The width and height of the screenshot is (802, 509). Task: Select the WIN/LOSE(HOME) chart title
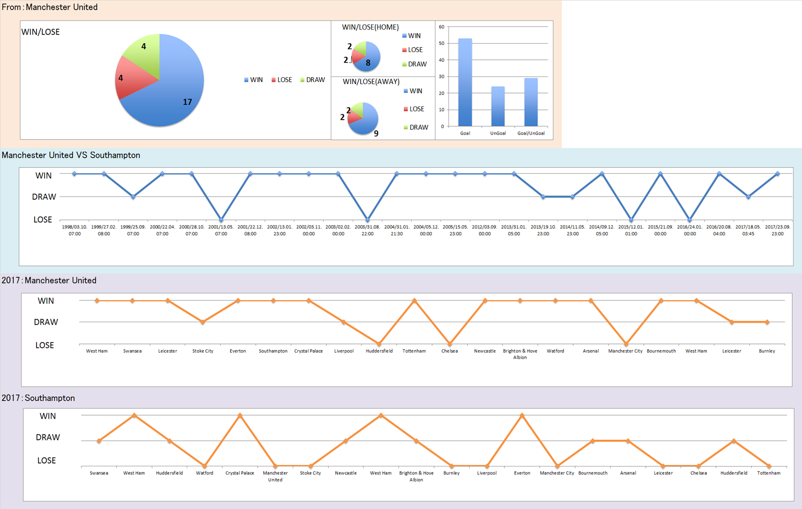pyautogui.click(x=370, y=27)
